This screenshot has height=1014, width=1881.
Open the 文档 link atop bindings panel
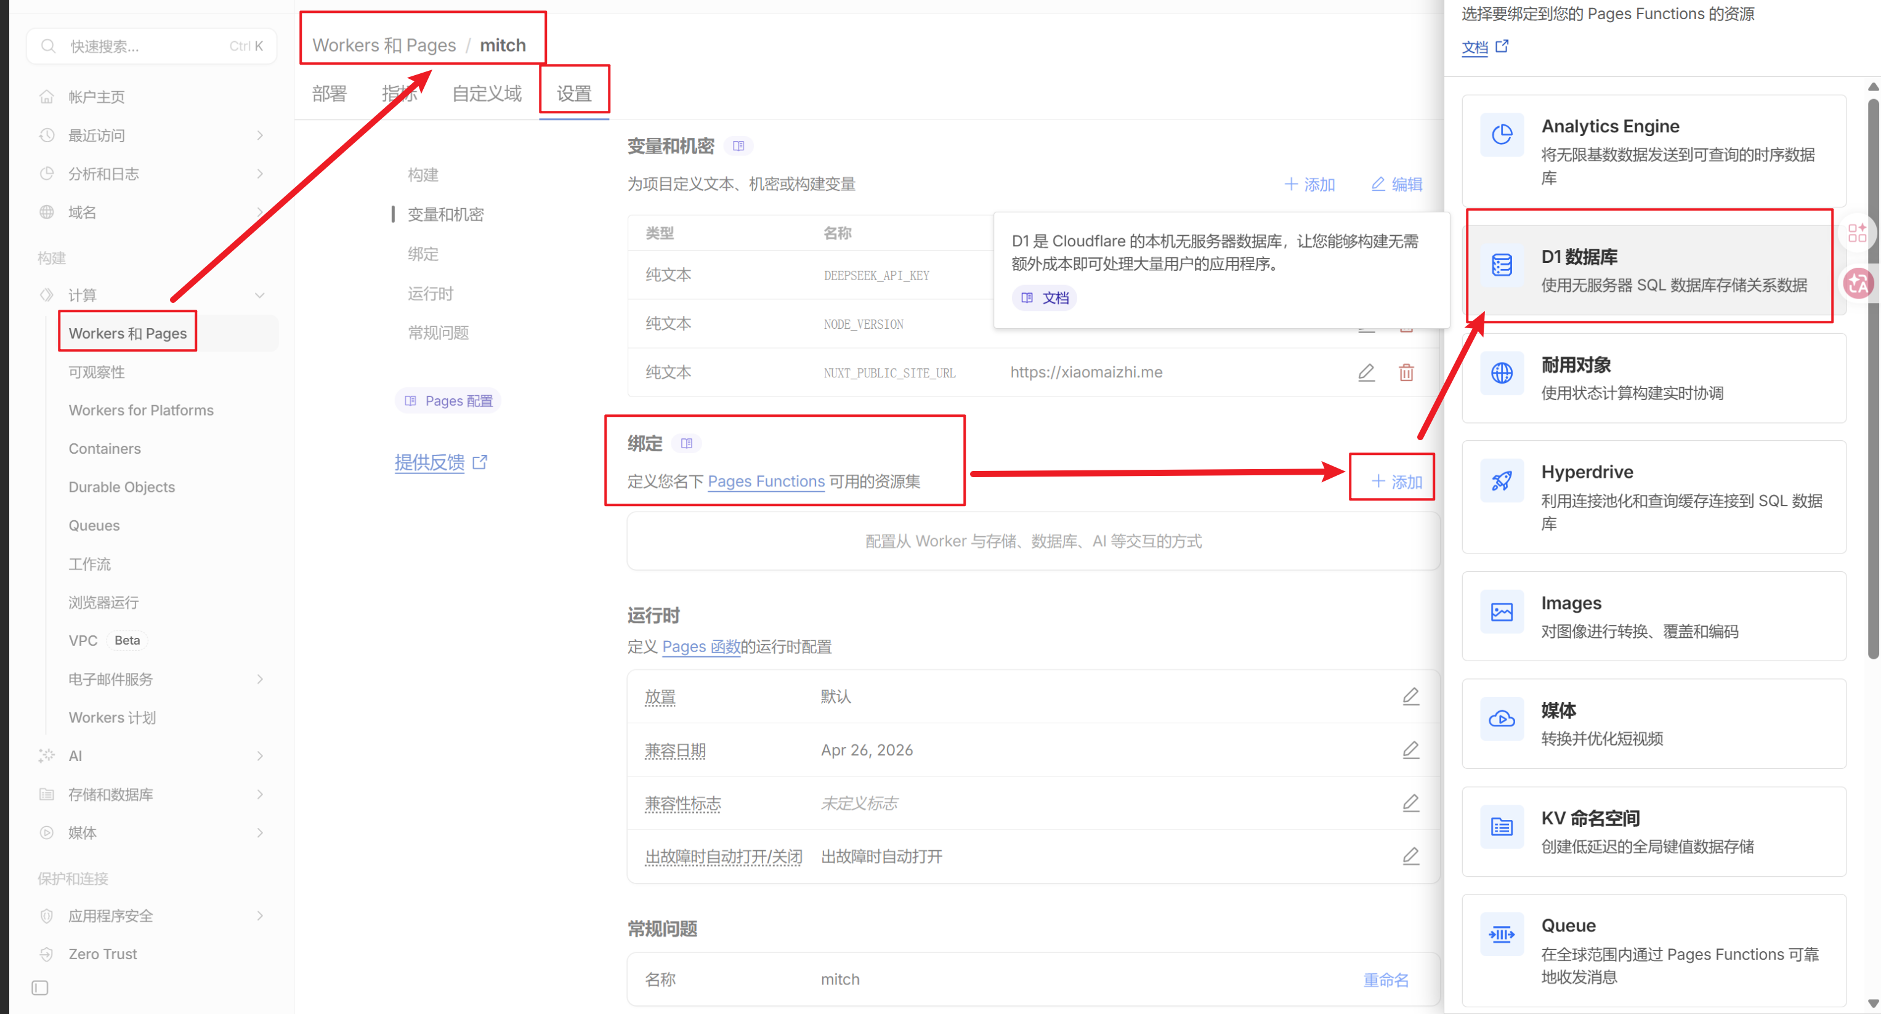(x=1484, y=47)
